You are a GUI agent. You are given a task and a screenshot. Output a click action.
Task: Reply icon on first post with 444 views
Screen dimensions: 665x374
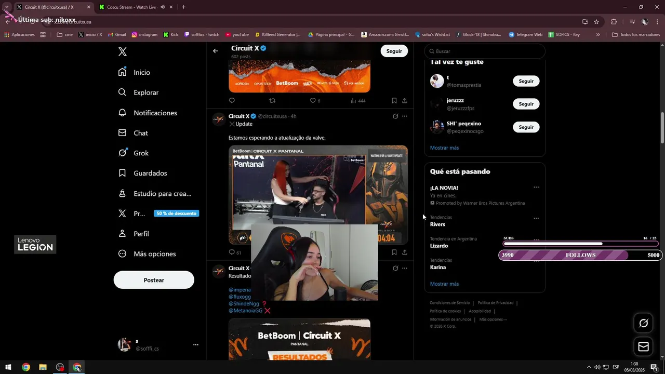tap(232, 101)
